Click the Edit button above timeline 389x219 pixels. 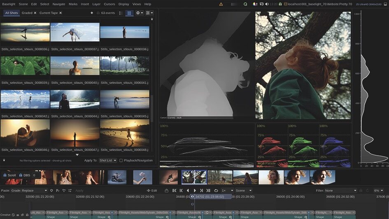[152, 191]
